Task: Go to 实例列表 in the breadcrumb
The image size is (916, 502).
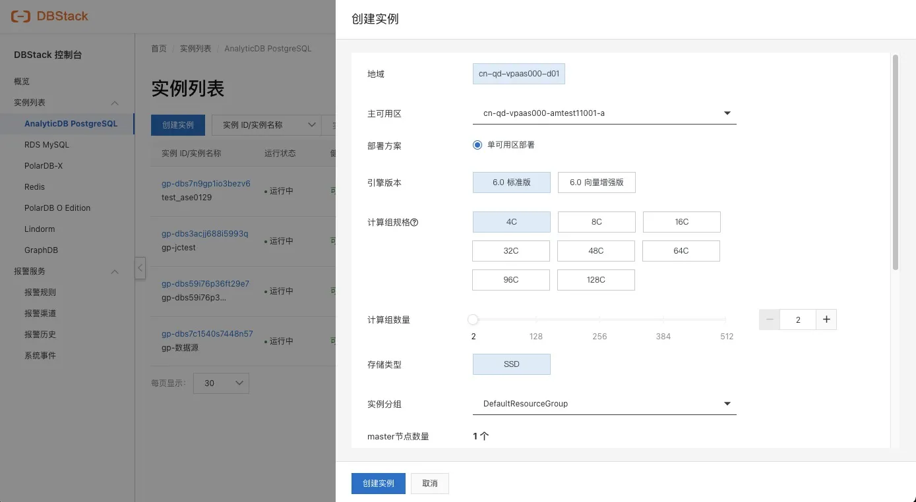Action: pyautogui.click(x=196, y=49)
